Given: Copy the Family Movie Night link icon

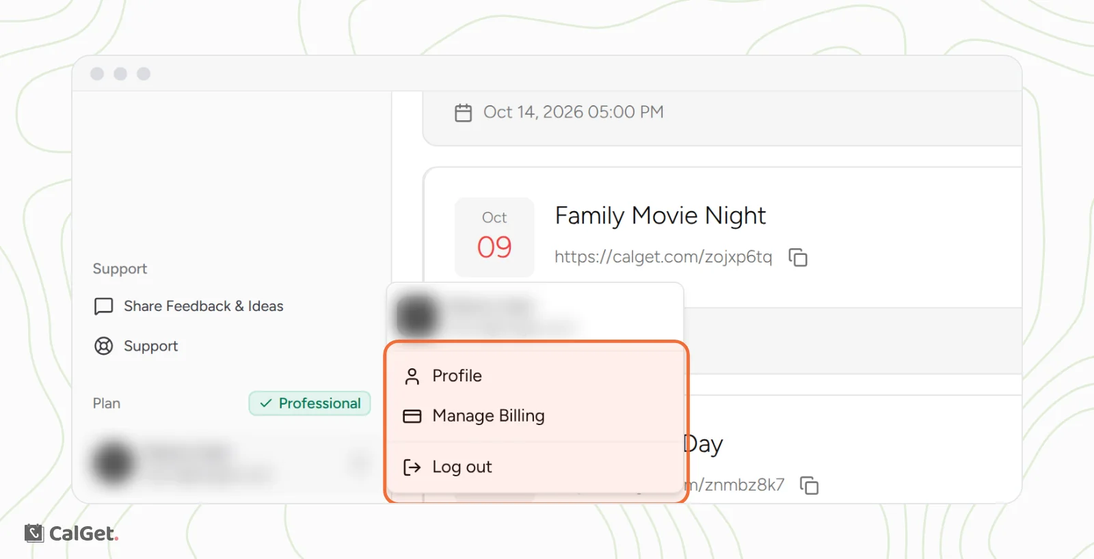Looking at the screenshot, I should (x=798, y=258).
